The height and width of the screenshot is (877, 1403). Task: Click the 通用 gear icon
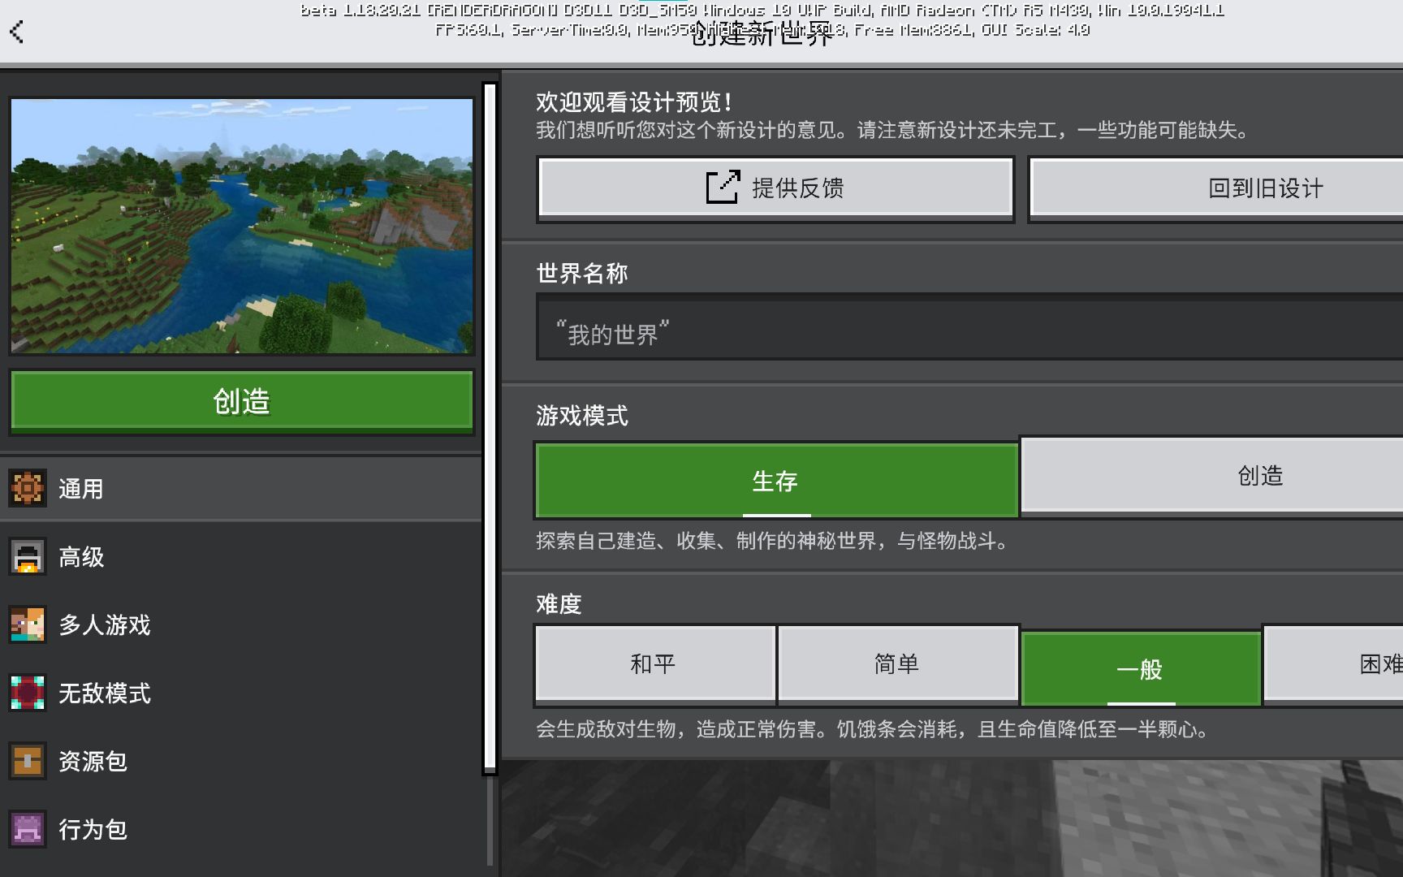28,488
